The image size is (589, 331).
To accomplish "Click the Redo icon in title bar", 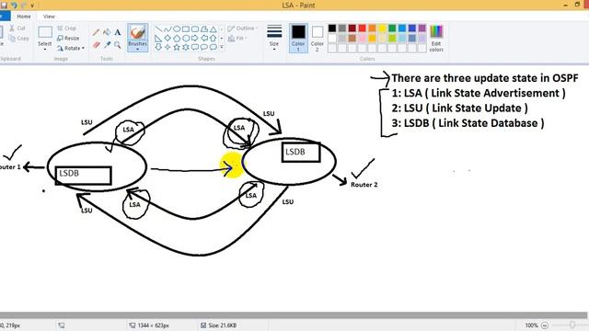I will coord(23,6).
